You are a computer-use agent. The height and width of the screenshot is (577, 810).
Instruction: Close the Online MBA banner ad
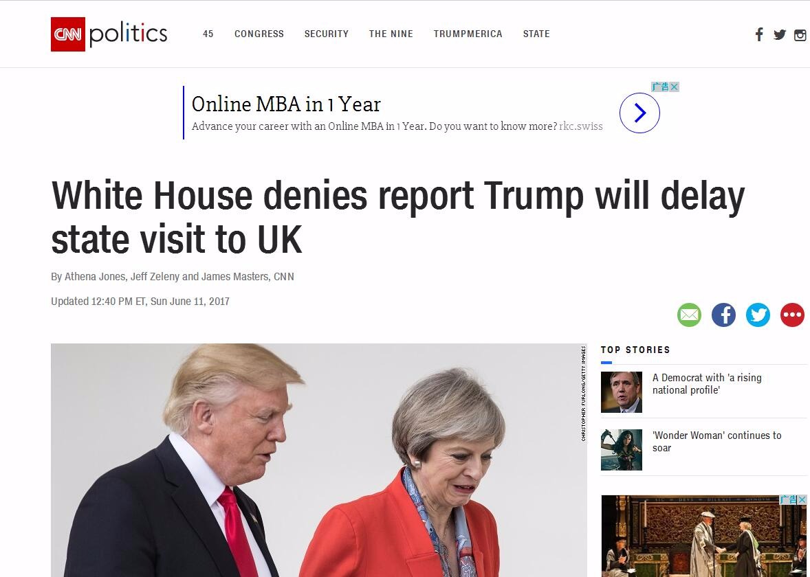(x=674, y=87)
